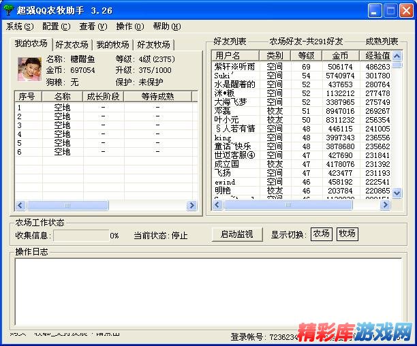Toggle display to 农场 mode
The width and height of the screenshot is (417, 346).
(322, 234)
